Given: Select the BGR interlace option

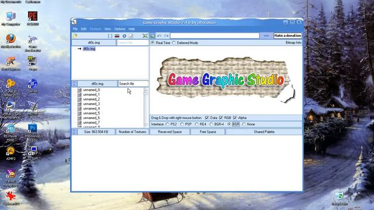Looking at the screenshot, I should point(229,124).
